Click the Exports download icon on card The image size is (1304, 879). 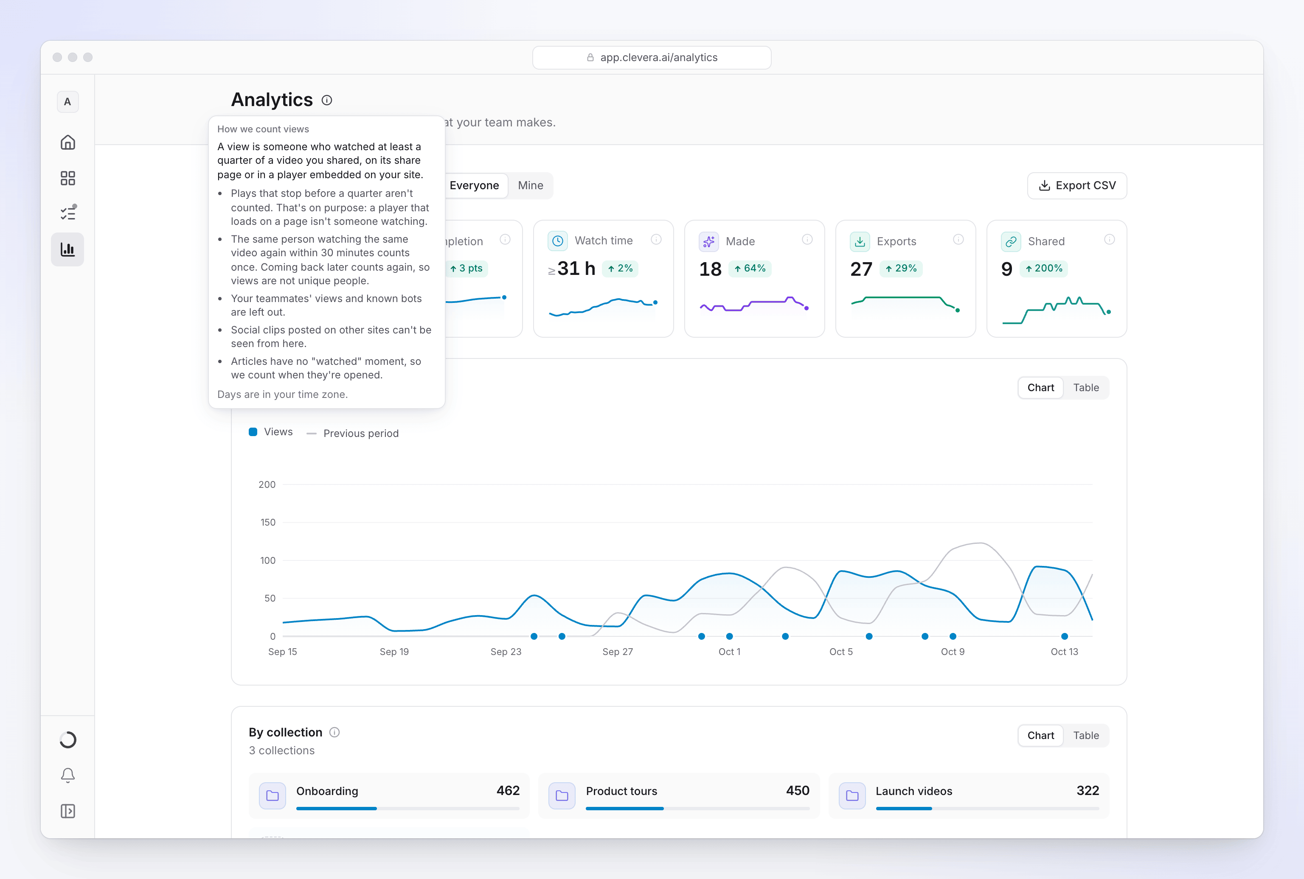pos(860,242)
